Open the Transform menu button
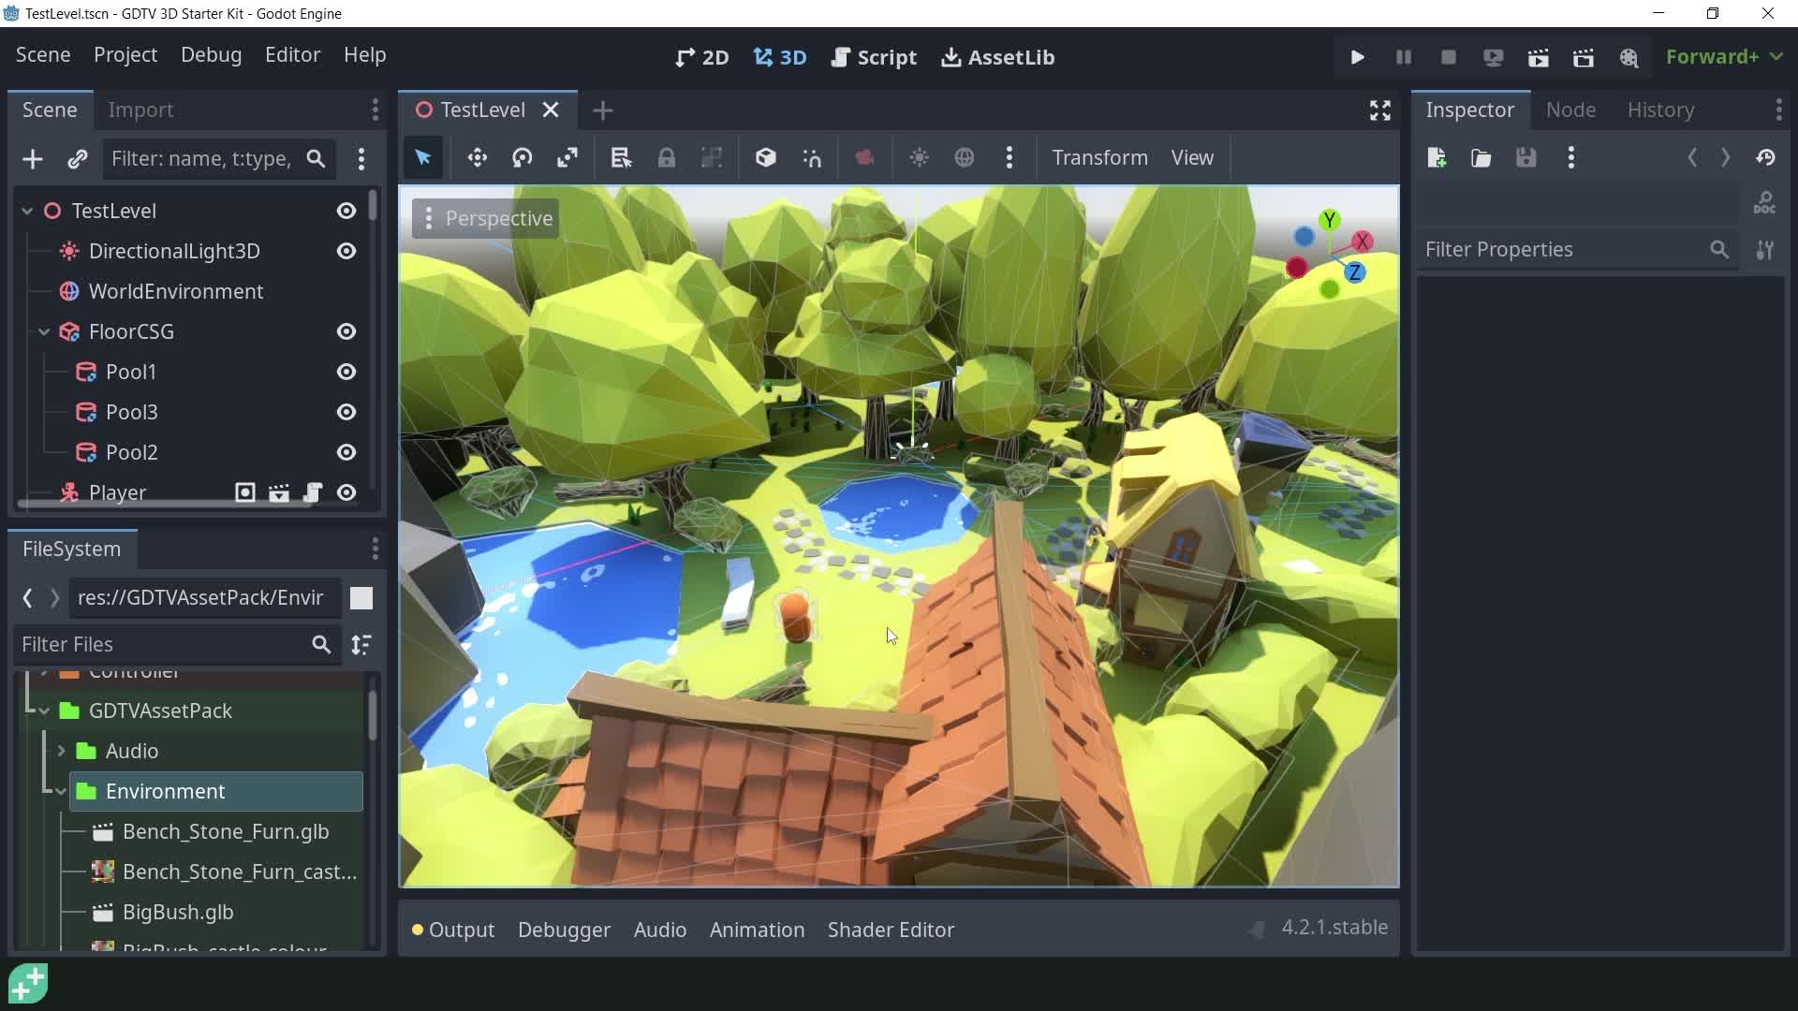The width and height of the screenshot is (1798, 1011). click(1099, 157)
